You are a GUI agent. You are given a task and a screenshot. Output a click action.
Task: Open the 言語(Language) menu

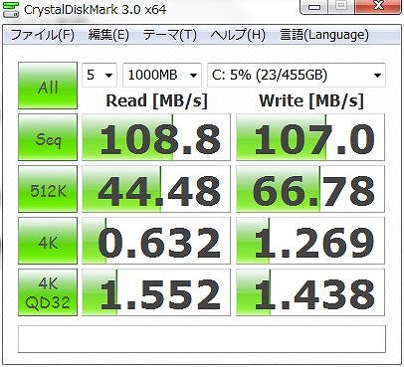click(x=324, y=35)
